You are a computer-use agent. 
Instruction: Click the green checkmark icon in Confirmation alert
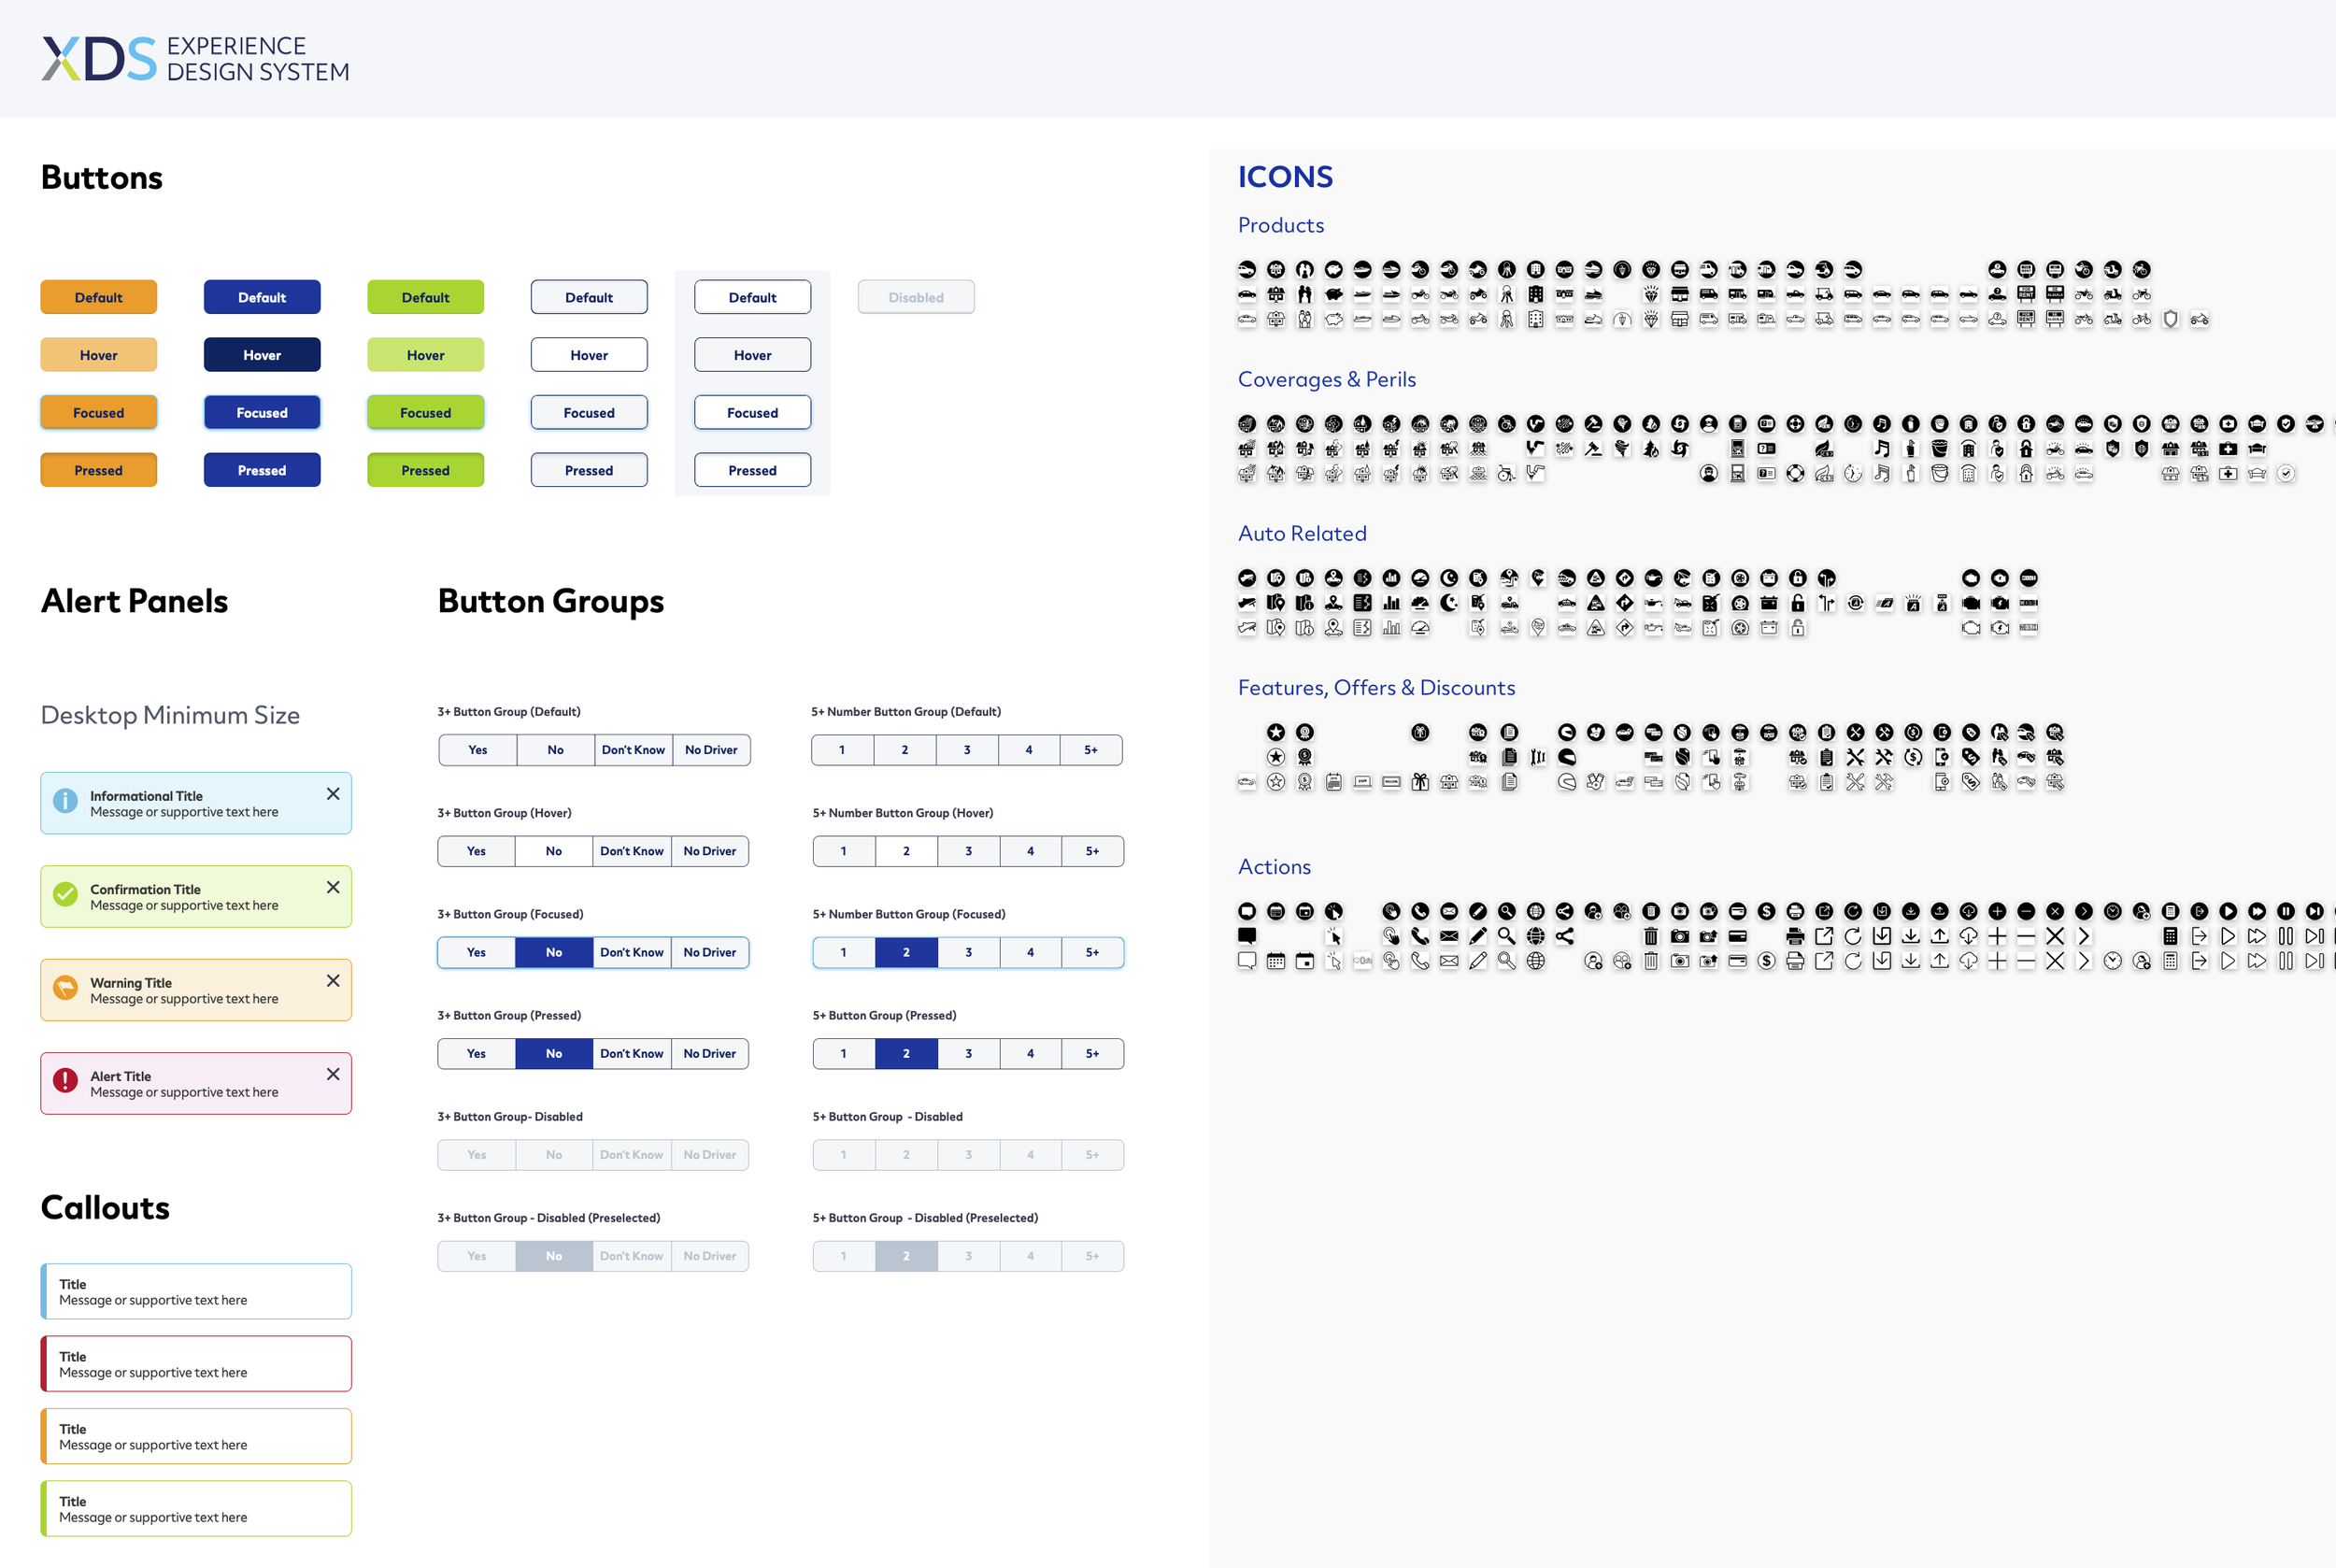pyautogui.click(x=65, y=894)
